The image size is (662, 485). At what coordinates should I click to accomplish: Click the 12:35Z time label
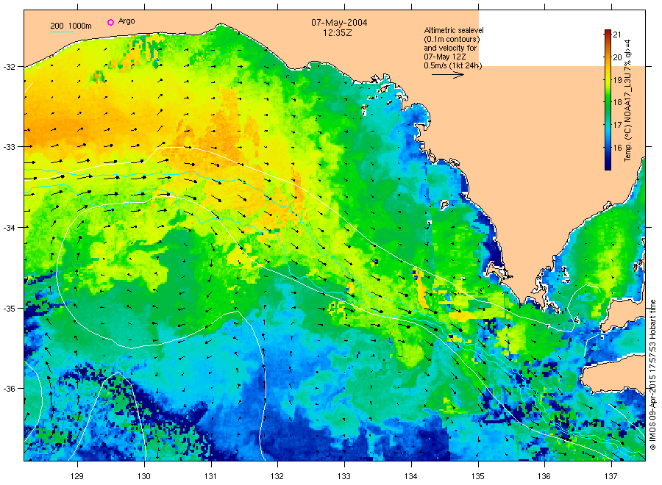pos(338,32)
